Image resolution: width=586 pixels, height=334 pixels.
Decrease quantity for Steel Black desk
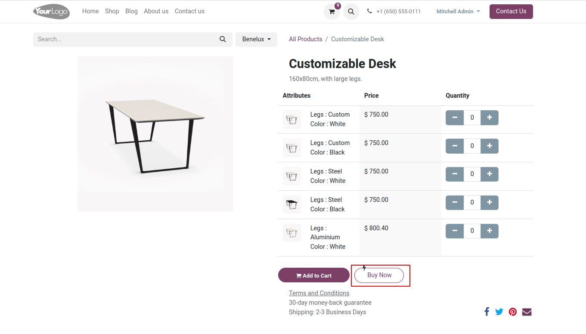pyautogui.click(x=455, y=203)
